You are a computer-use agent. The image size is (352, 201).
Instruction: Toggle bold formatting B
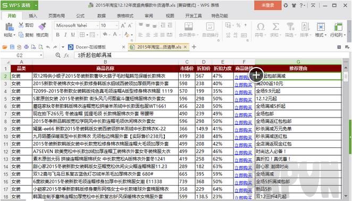58,35
